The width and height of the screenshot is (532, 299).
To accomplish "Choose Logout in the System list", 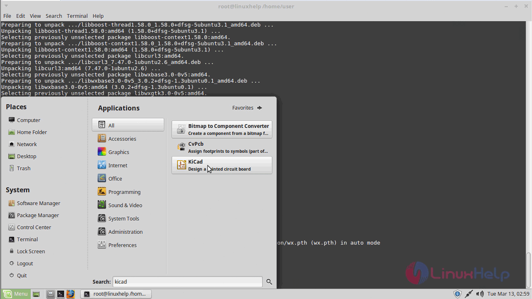I will coord(20,263).
